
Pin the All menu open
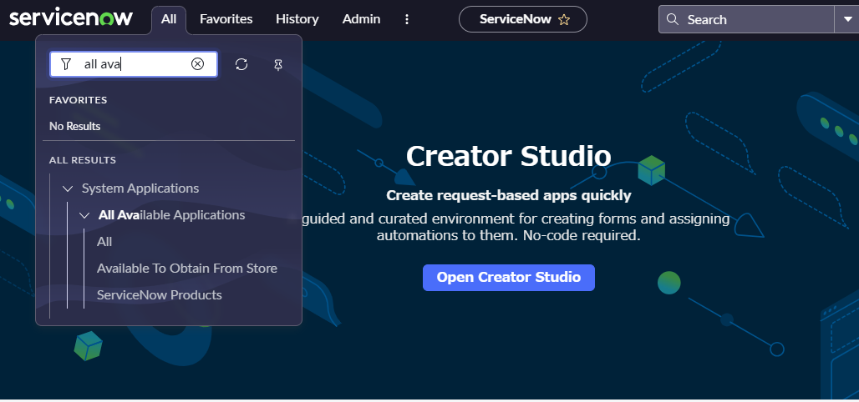coord(278,65)
